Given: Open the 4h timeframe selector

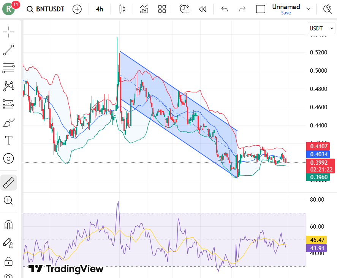Looking at the screenshot, I should pos(99,9).
